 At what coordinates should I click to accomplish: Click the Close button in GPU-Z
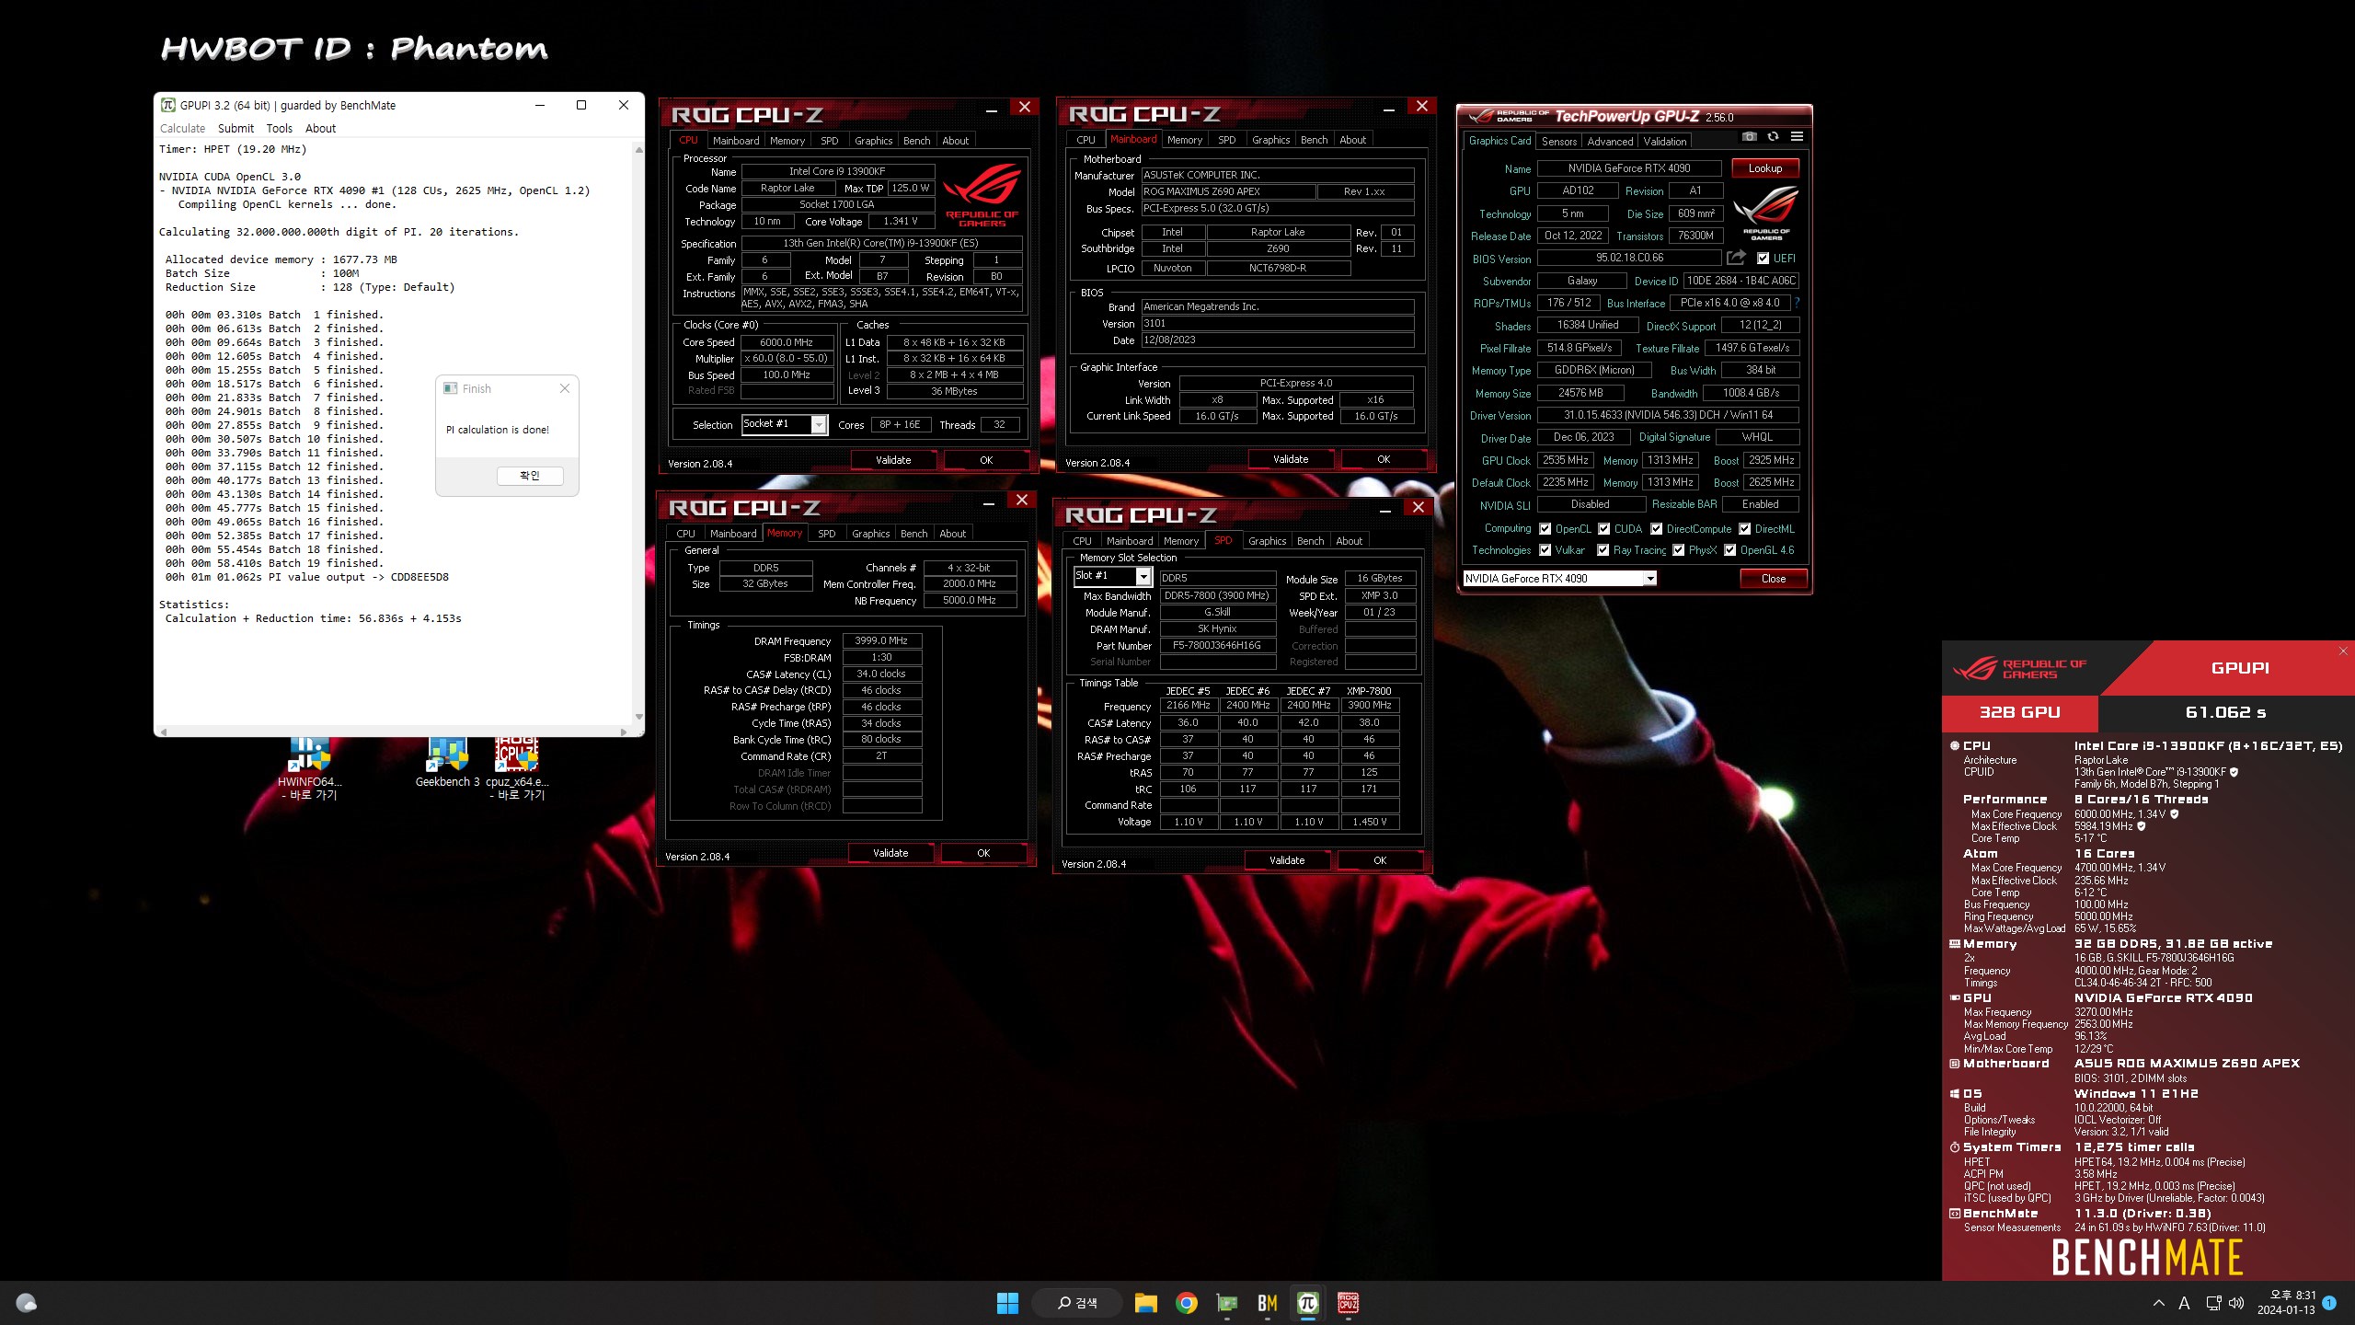(x=1774, y=579)
